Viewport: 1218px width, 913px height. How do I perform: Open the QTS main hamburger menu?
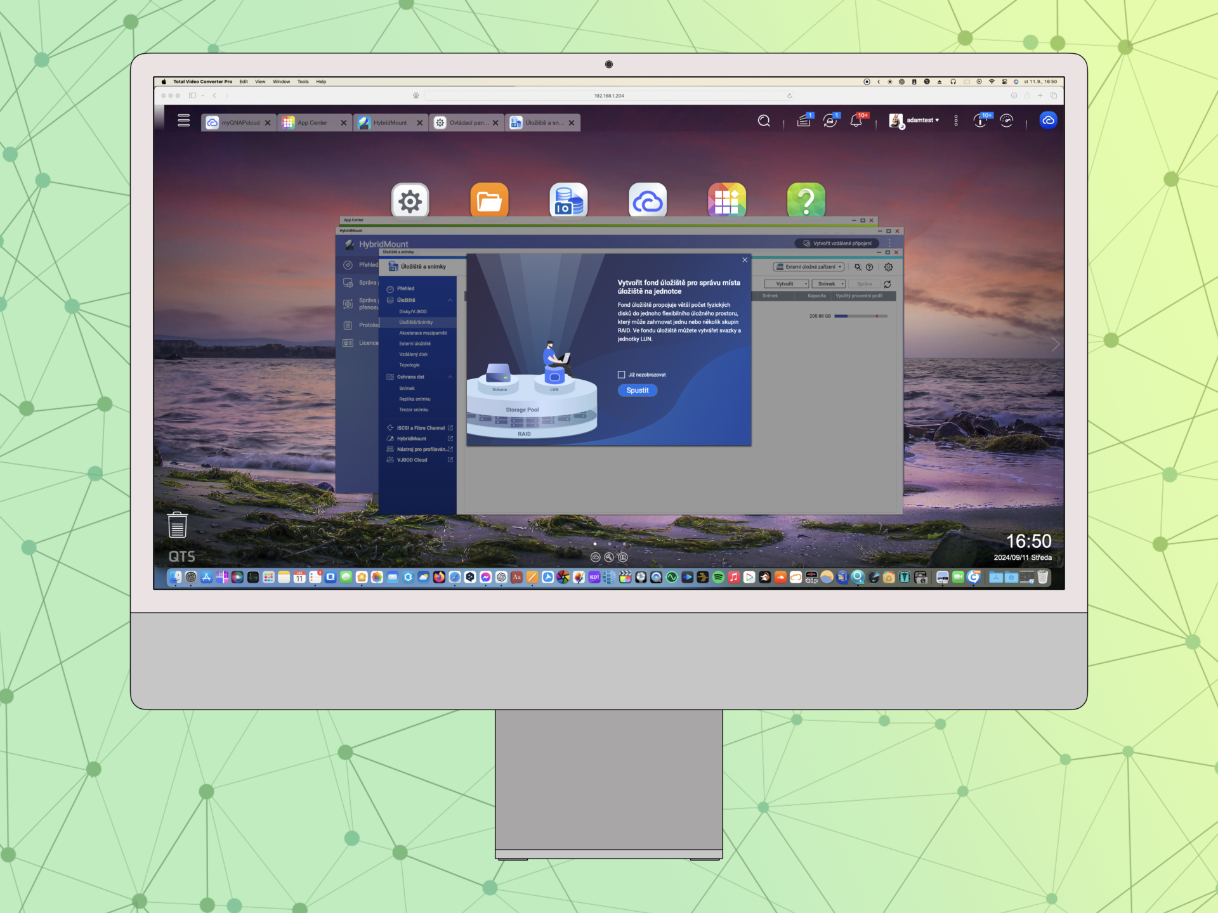[183, 120]
